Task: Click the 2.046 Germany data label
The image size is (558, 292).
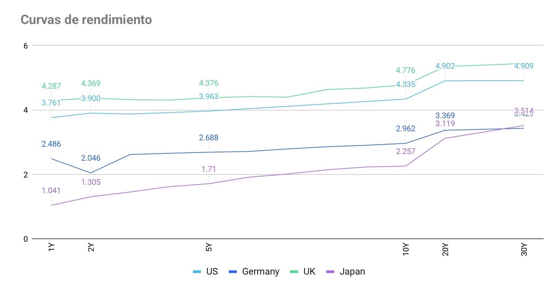Action: 91,158
